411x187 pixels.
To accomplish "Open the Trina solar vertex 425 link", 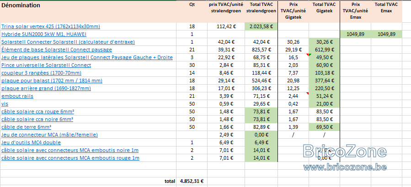I will [x=51, y=26].
